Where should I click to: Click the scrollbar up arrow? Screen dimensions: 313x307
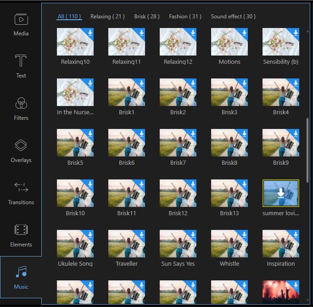point(307,31)
